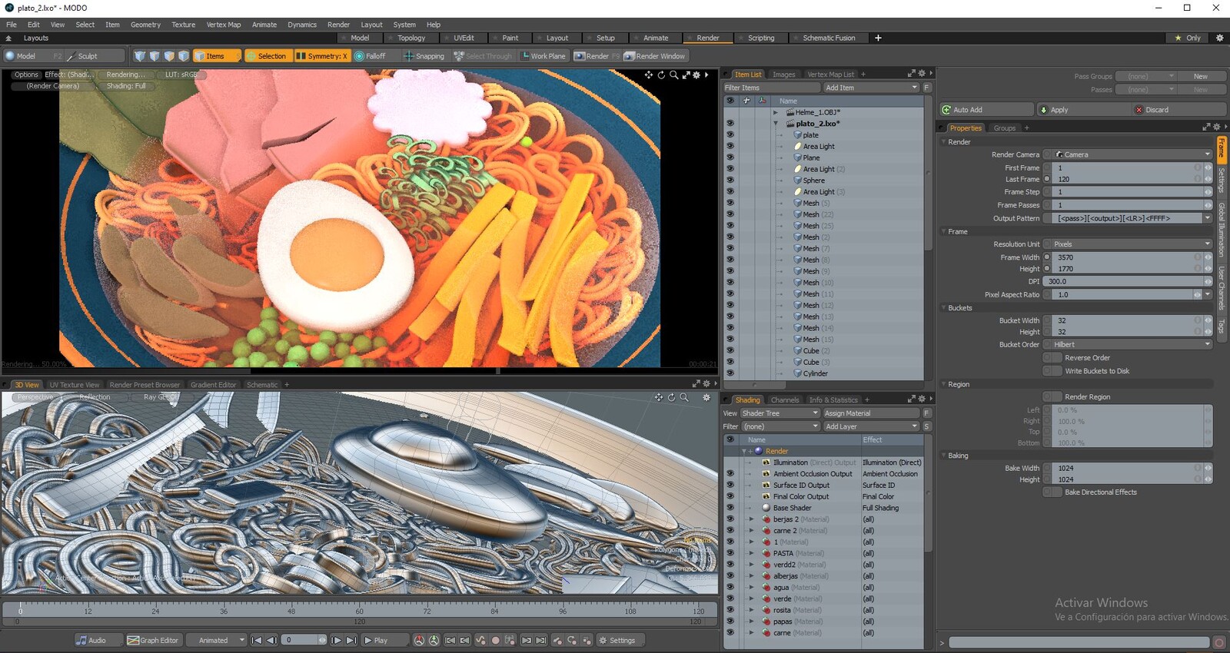Open Gradient Editor tab
This screenshot has width=1230, height=653.
[x=213, y=385]
